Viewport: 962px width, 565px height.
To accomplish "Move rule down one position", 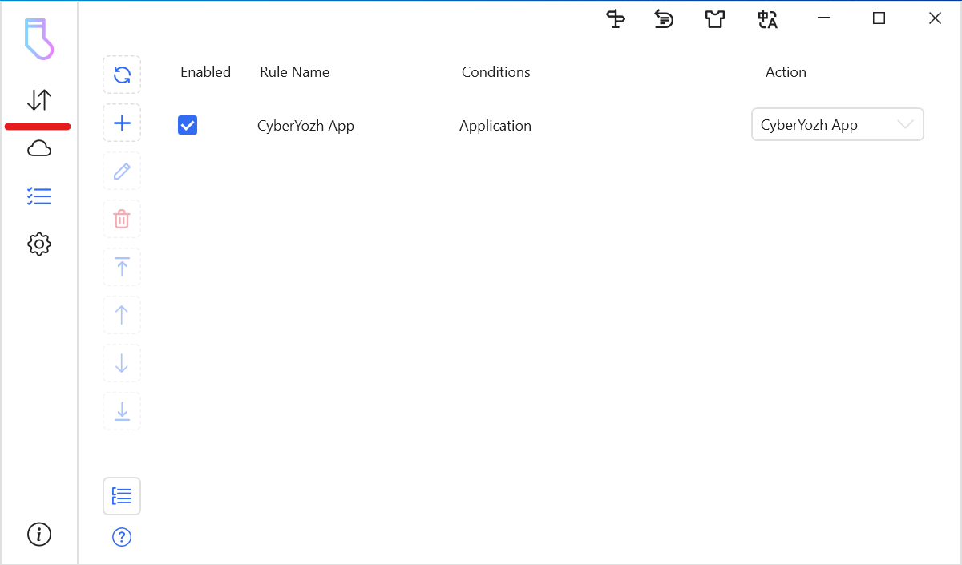I will pos(122,363).
